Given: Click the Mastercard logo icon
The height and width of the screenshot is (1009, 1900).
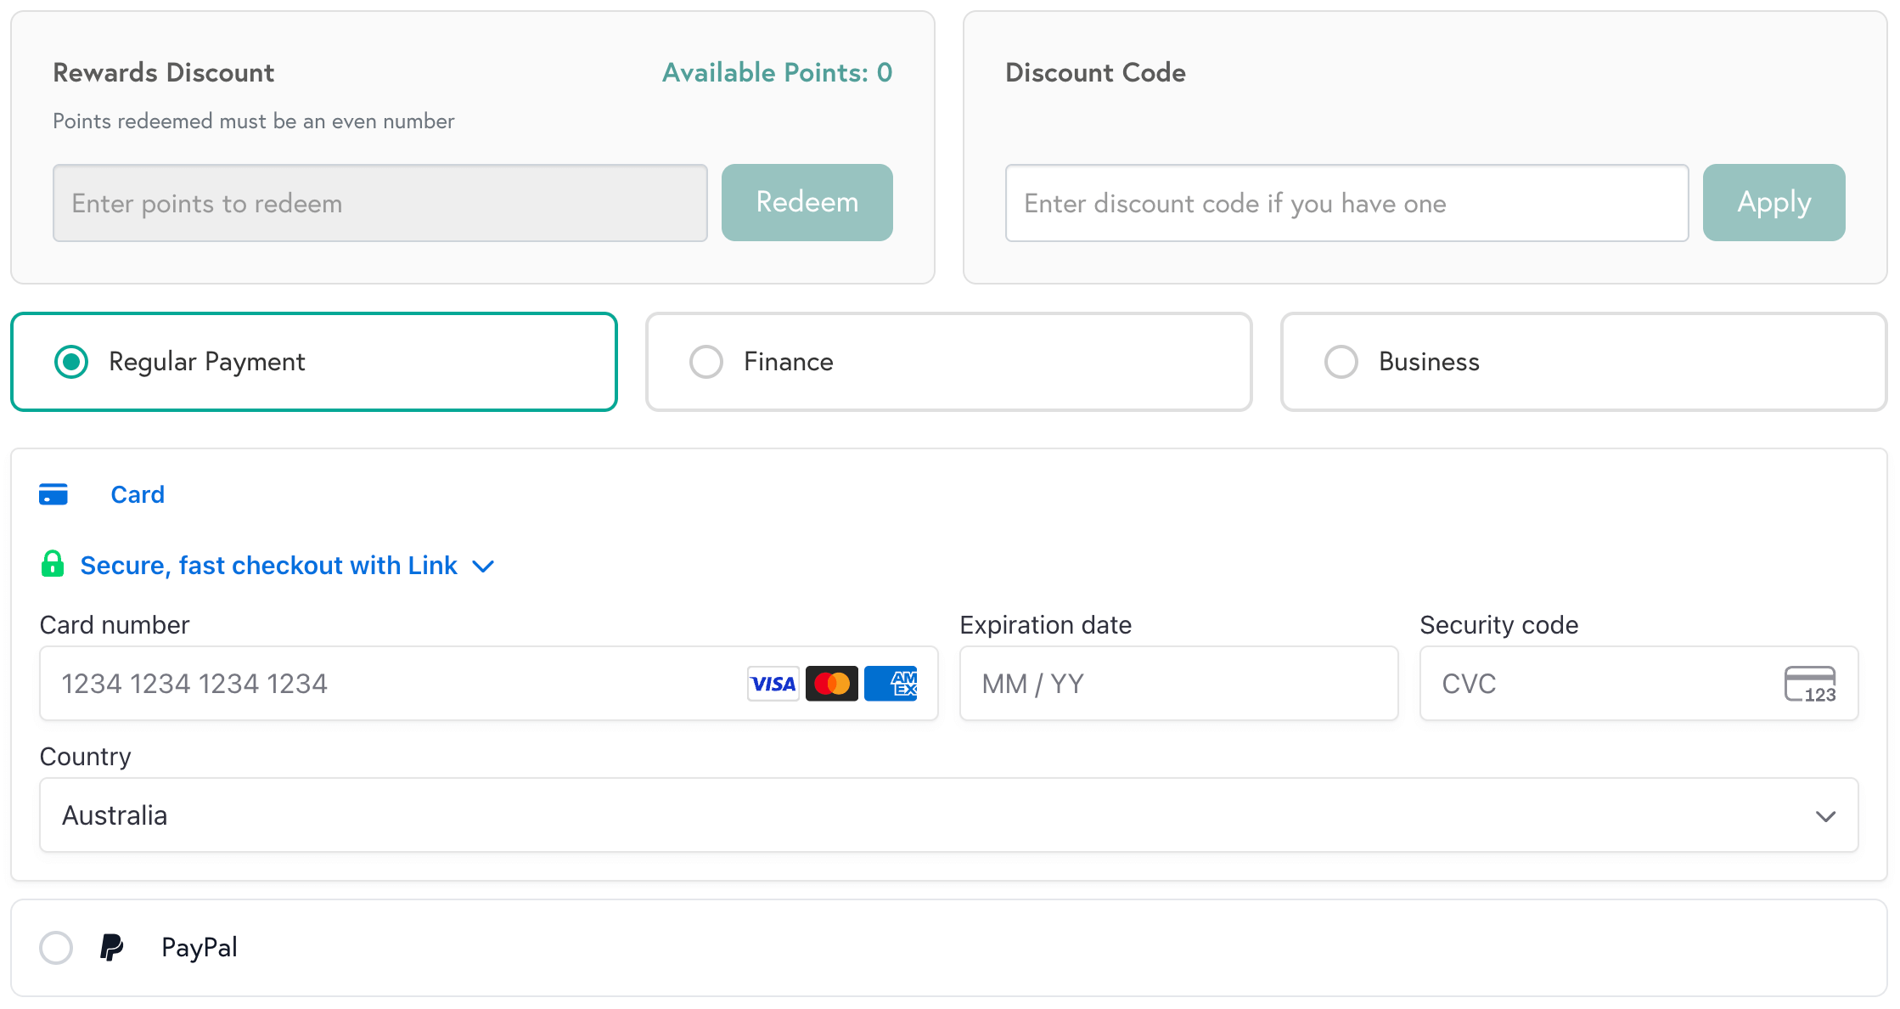Looking at the screenshot, I should [831, 683].
